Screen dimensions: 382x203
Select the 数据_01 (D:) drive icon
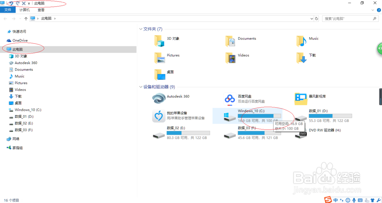[x=301, y=118]
